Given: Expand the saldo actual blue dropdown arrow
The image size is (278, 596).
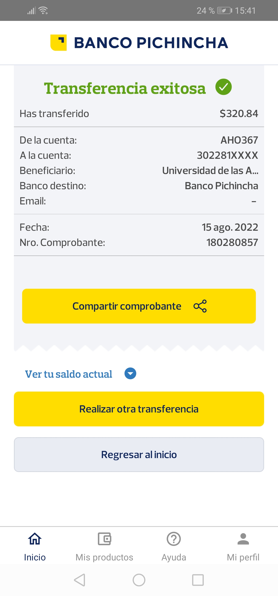Looking at the screenshot, I should click(130, 374).
